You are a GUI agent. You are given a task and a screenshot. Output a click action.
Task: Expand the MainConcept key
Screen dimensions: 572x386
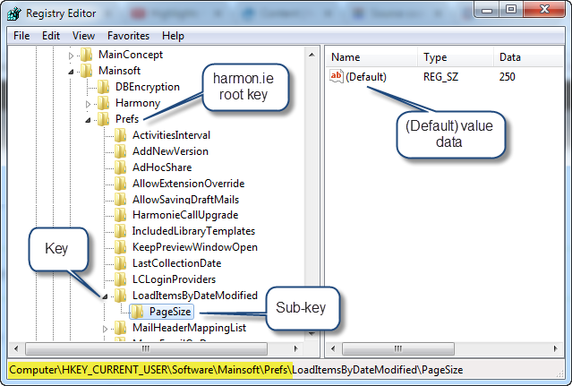71,56
